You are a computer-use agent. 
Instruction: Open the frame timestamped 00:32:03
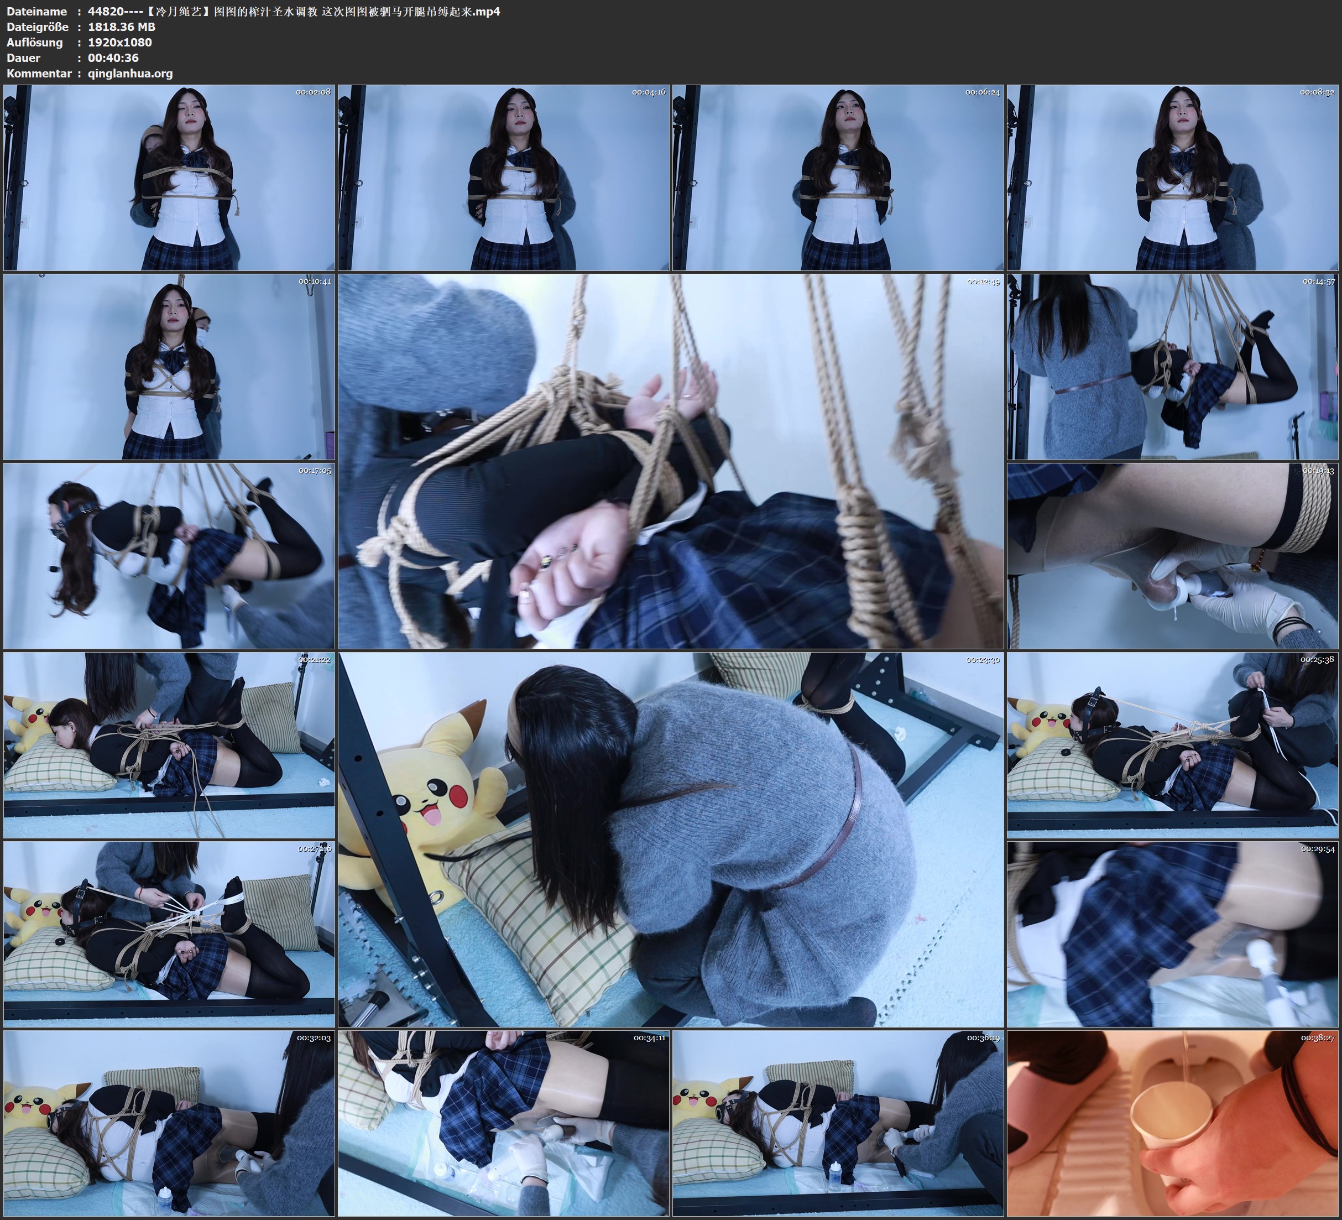169,1123
